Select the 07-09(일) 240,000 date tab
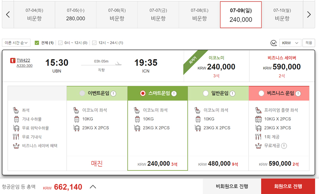Viewport: 319px width, 194px height. [x=241, y=15]
